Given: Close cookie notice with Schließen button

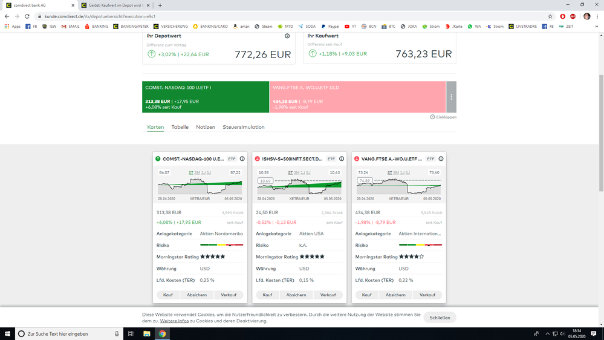Looking at the screenshot, I should pyautogui.click(x=440, y=318).
